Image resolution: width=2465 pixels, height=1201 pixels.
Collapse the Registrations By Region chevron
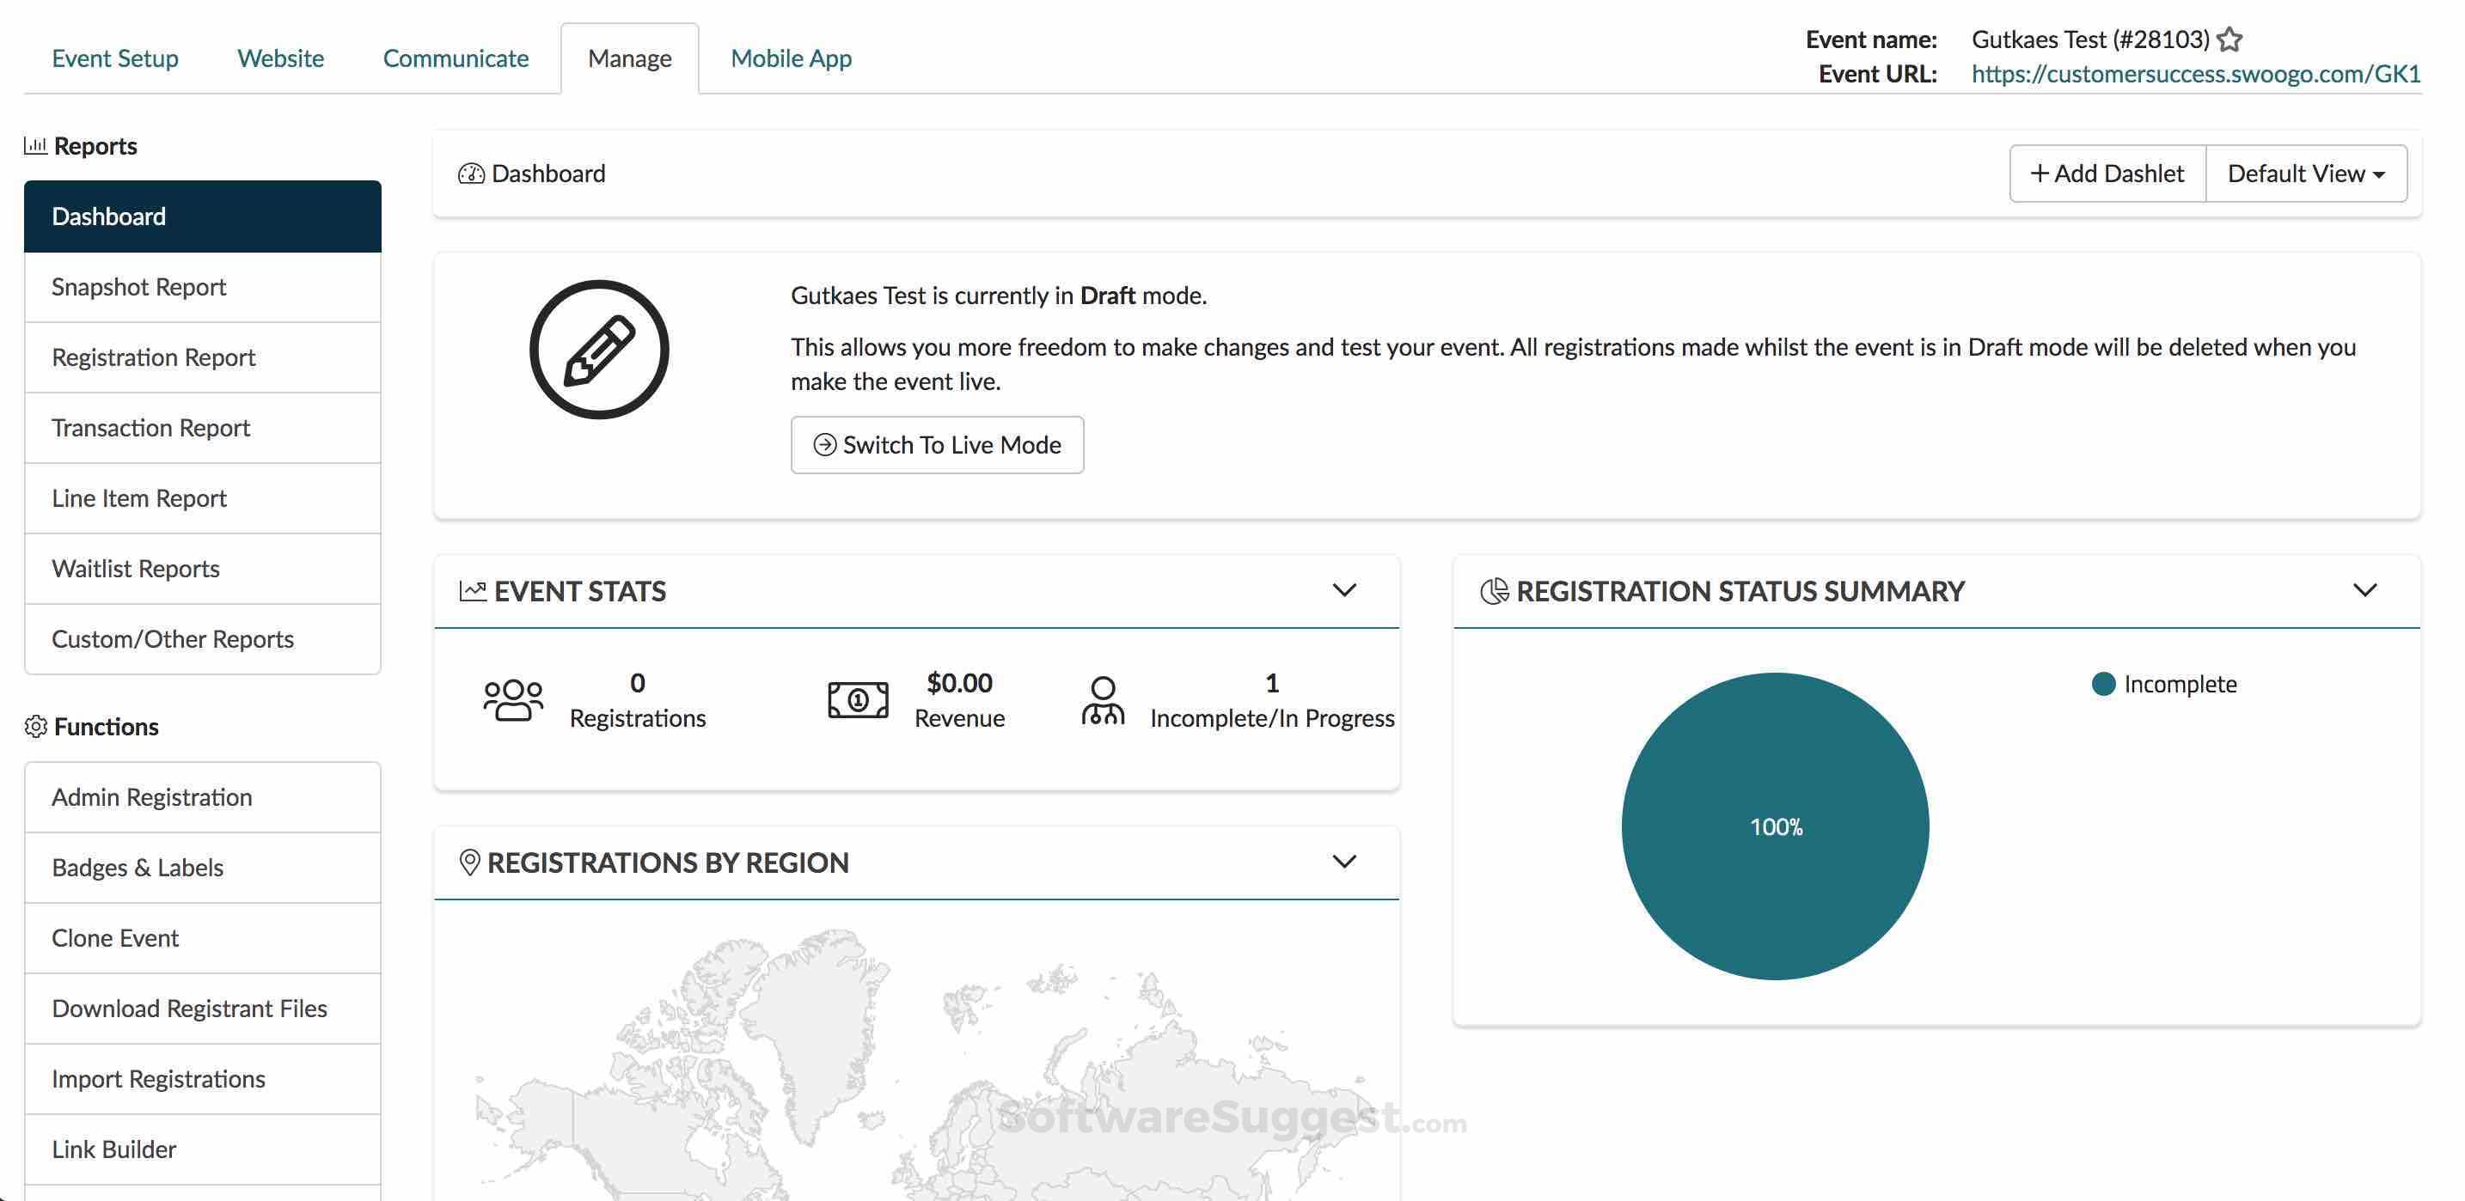click(1344, 862)
